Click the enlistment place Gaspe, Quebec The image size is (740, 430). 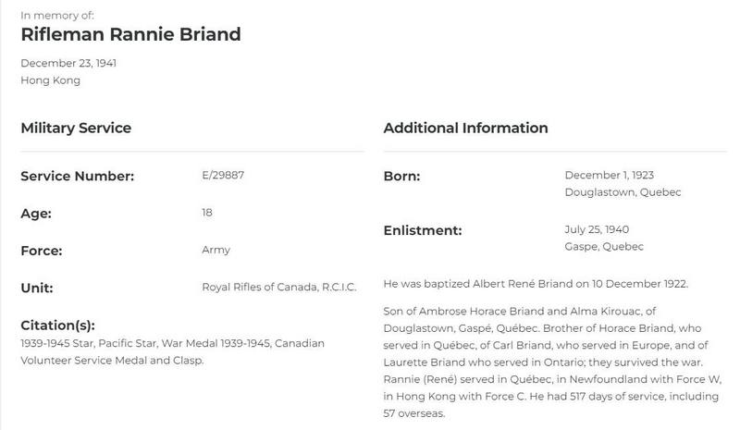pyautogui.click(x=604, y=246)
